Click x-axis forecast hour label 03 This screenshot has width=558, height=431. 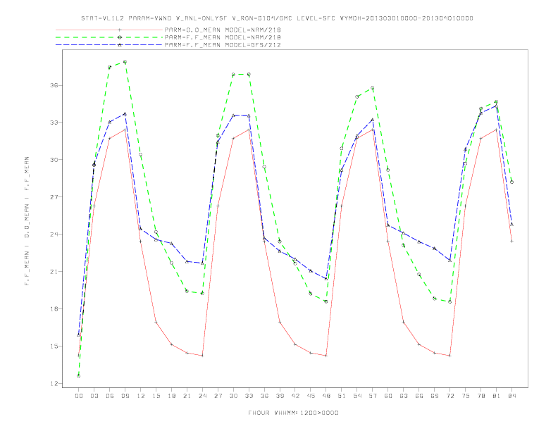[94, 396]
